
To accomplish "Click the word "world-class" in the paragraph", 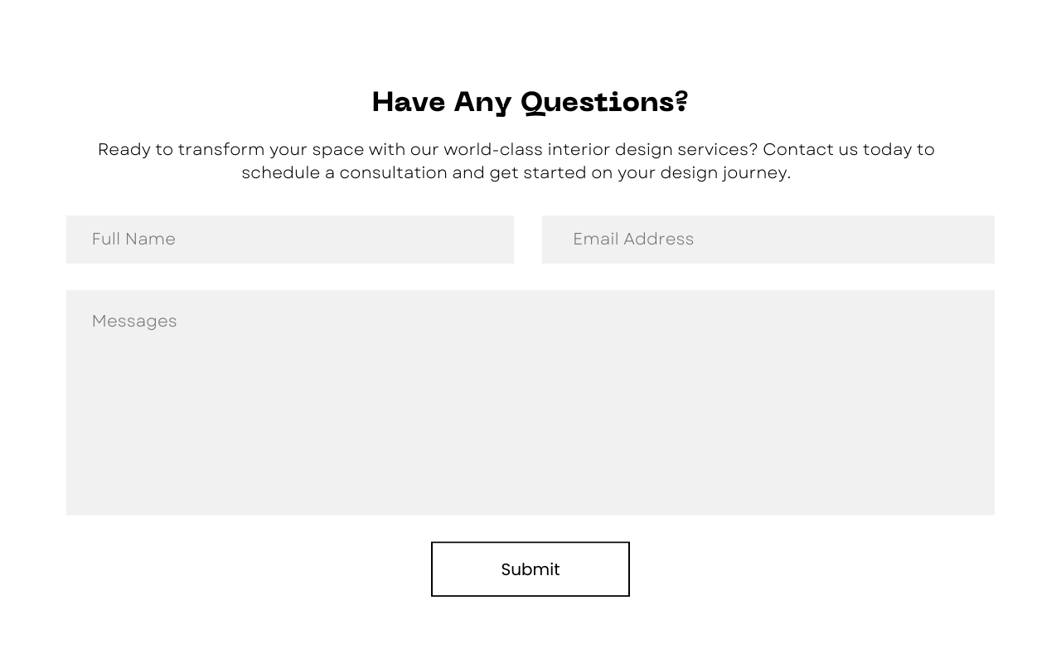I will click(x=493, y=149).
